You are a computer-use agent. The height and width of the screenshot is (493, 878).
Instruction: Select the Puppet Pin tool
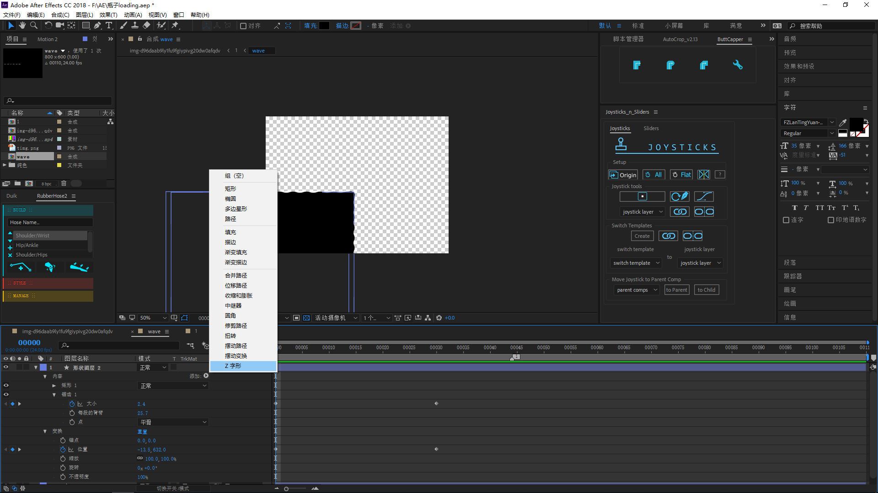click(175, 26)
